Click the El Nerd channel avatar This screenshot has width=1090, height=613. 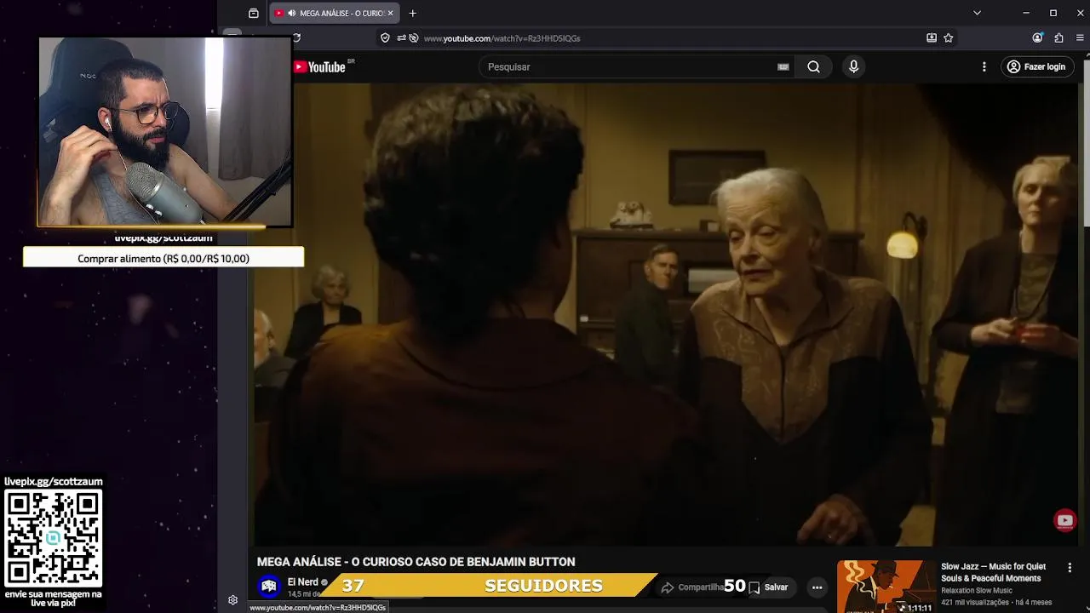click(x=269, y=586)
